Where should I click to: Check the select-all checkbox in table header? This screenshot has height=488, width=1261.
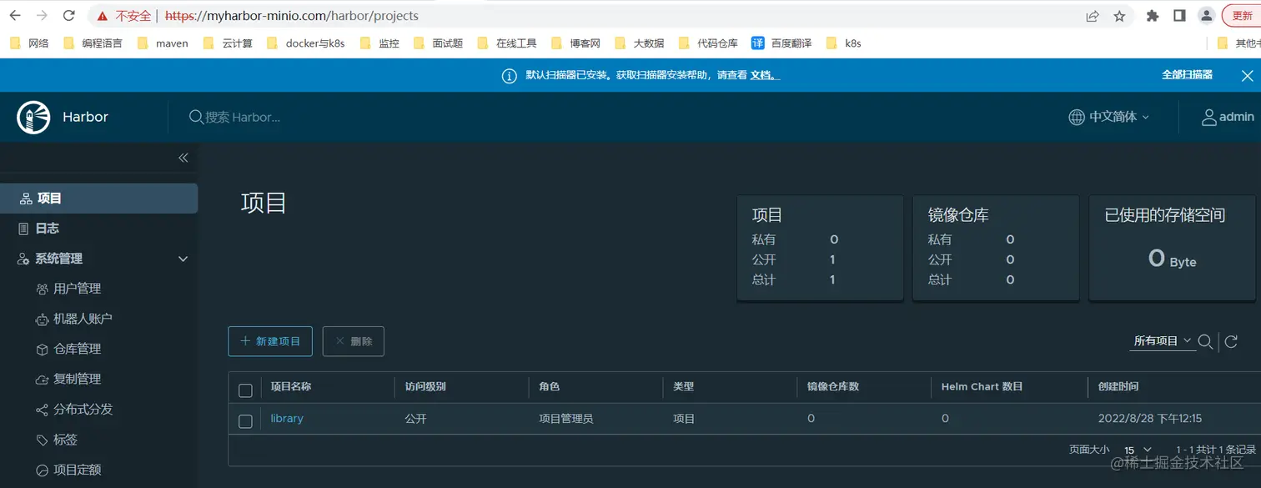244,390
